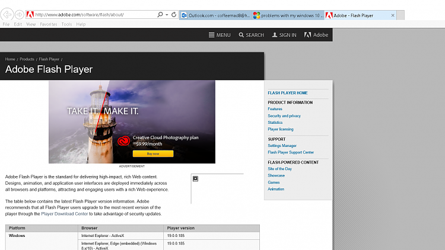Click the Player version column header
The height and width of the screenshot is (250, 445).
[x=211, y=228]
